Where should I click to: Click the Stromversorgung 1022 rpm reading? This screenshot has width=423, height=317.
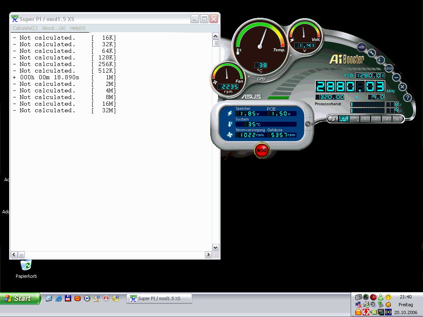250,135
